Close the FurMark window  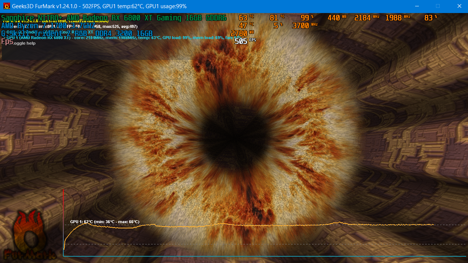(459, 6)
